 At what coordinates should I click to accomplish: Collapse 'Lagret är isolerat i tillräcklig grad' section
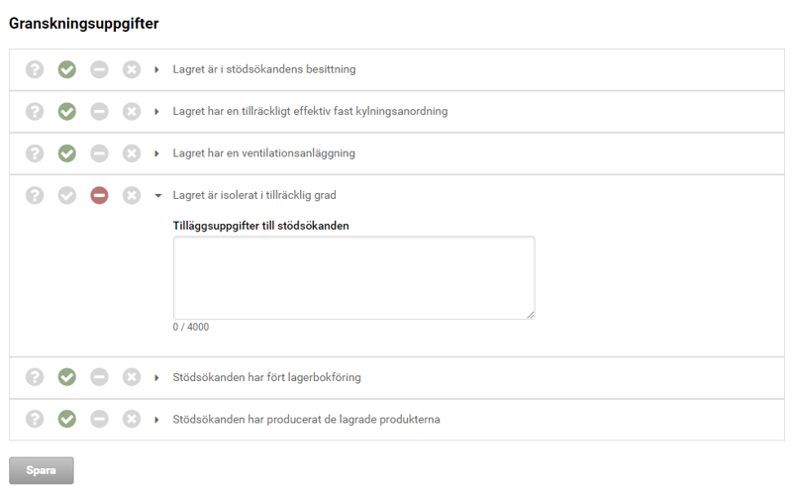pos(158,196)
